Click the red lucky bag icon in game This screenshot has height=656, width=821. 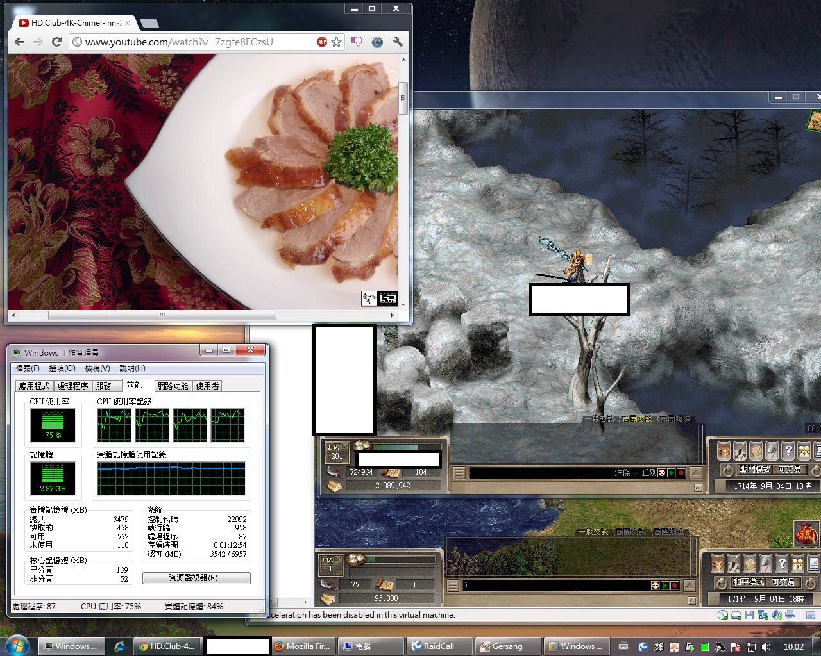(806, 534)
